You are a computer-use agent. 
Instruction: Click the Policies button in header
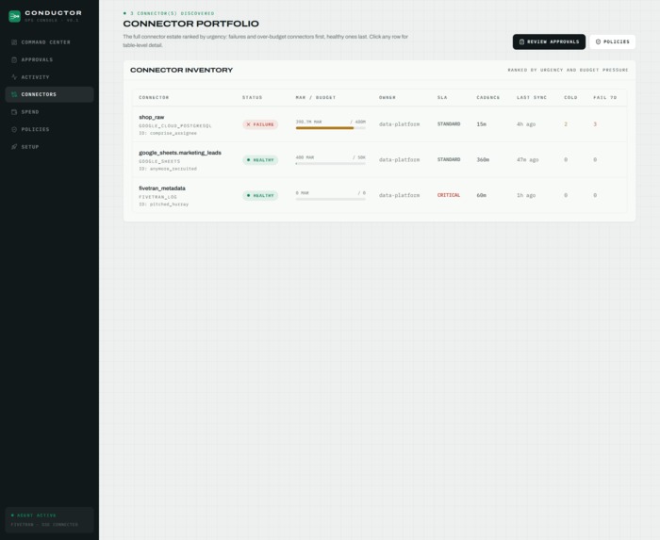613,42
